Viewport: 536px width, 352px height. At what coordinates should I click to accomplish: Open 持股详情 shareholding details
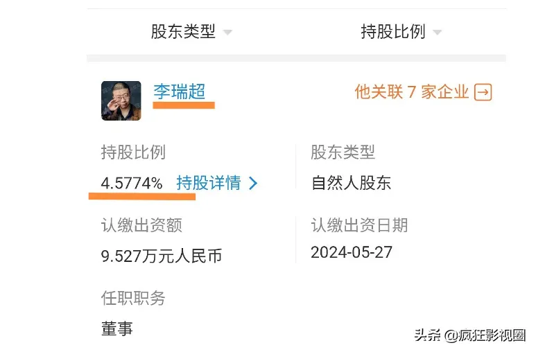209,183
